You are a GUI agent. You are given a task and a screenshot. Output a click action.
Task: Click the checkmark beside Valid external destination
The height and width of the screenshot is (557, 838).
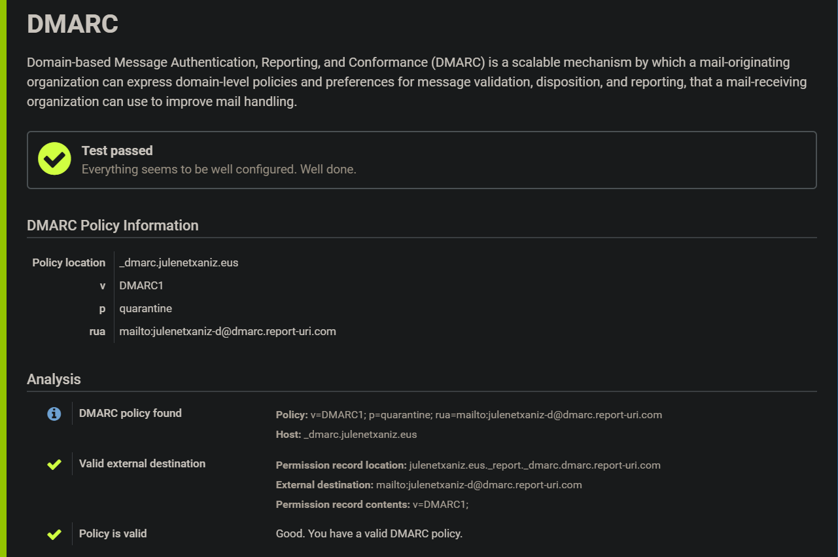pyautogui.click(x=54, y=465)
